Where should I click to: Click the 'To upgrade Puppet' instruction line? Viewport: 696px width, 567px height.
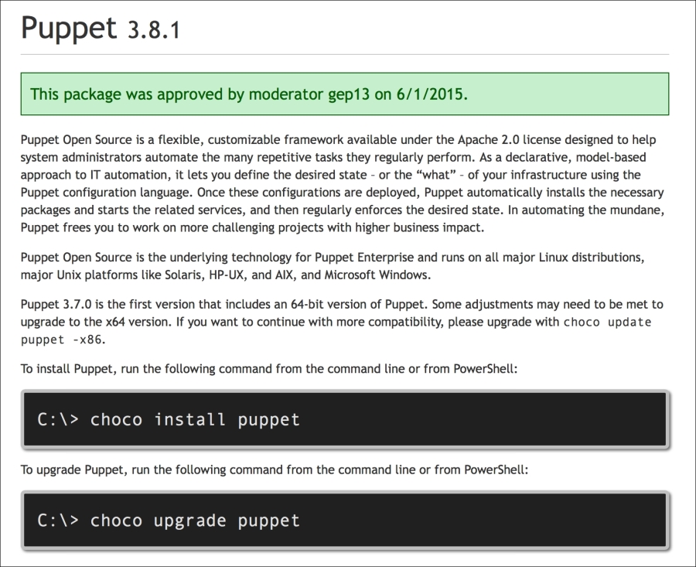tap(275, 470)
